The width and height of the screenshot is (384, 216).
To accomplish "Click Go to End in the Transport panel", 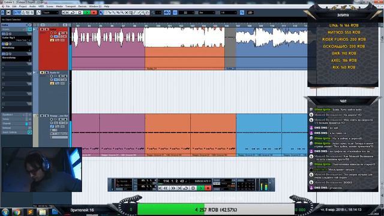I will click(x=179, y=188).
